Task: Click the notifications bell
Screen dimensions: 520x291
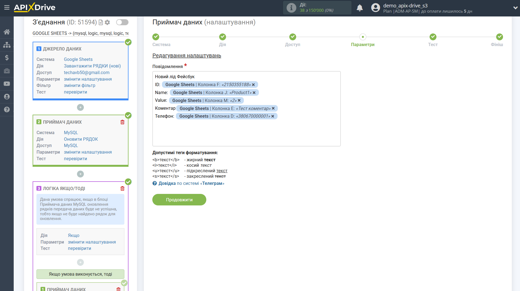Action: 360,8
